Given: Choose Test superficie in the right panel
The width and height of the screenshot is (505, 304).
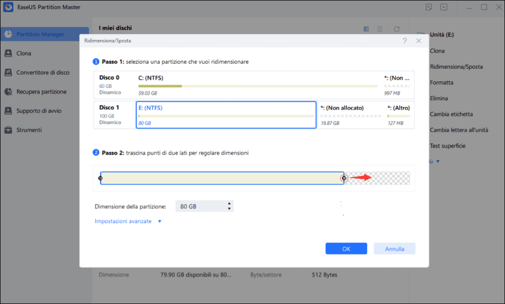Looking at the screenshot, I should tap(447, 146).
